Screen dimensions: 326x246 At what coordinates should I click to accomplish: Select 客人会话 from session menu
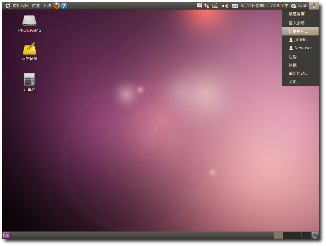[300, 23]
